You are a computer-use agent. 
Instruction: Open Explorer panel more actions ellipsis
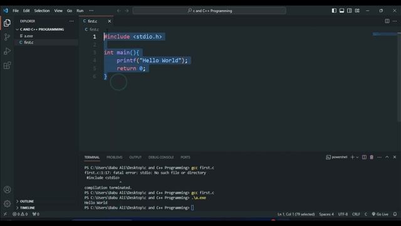[x=71, y=21]
